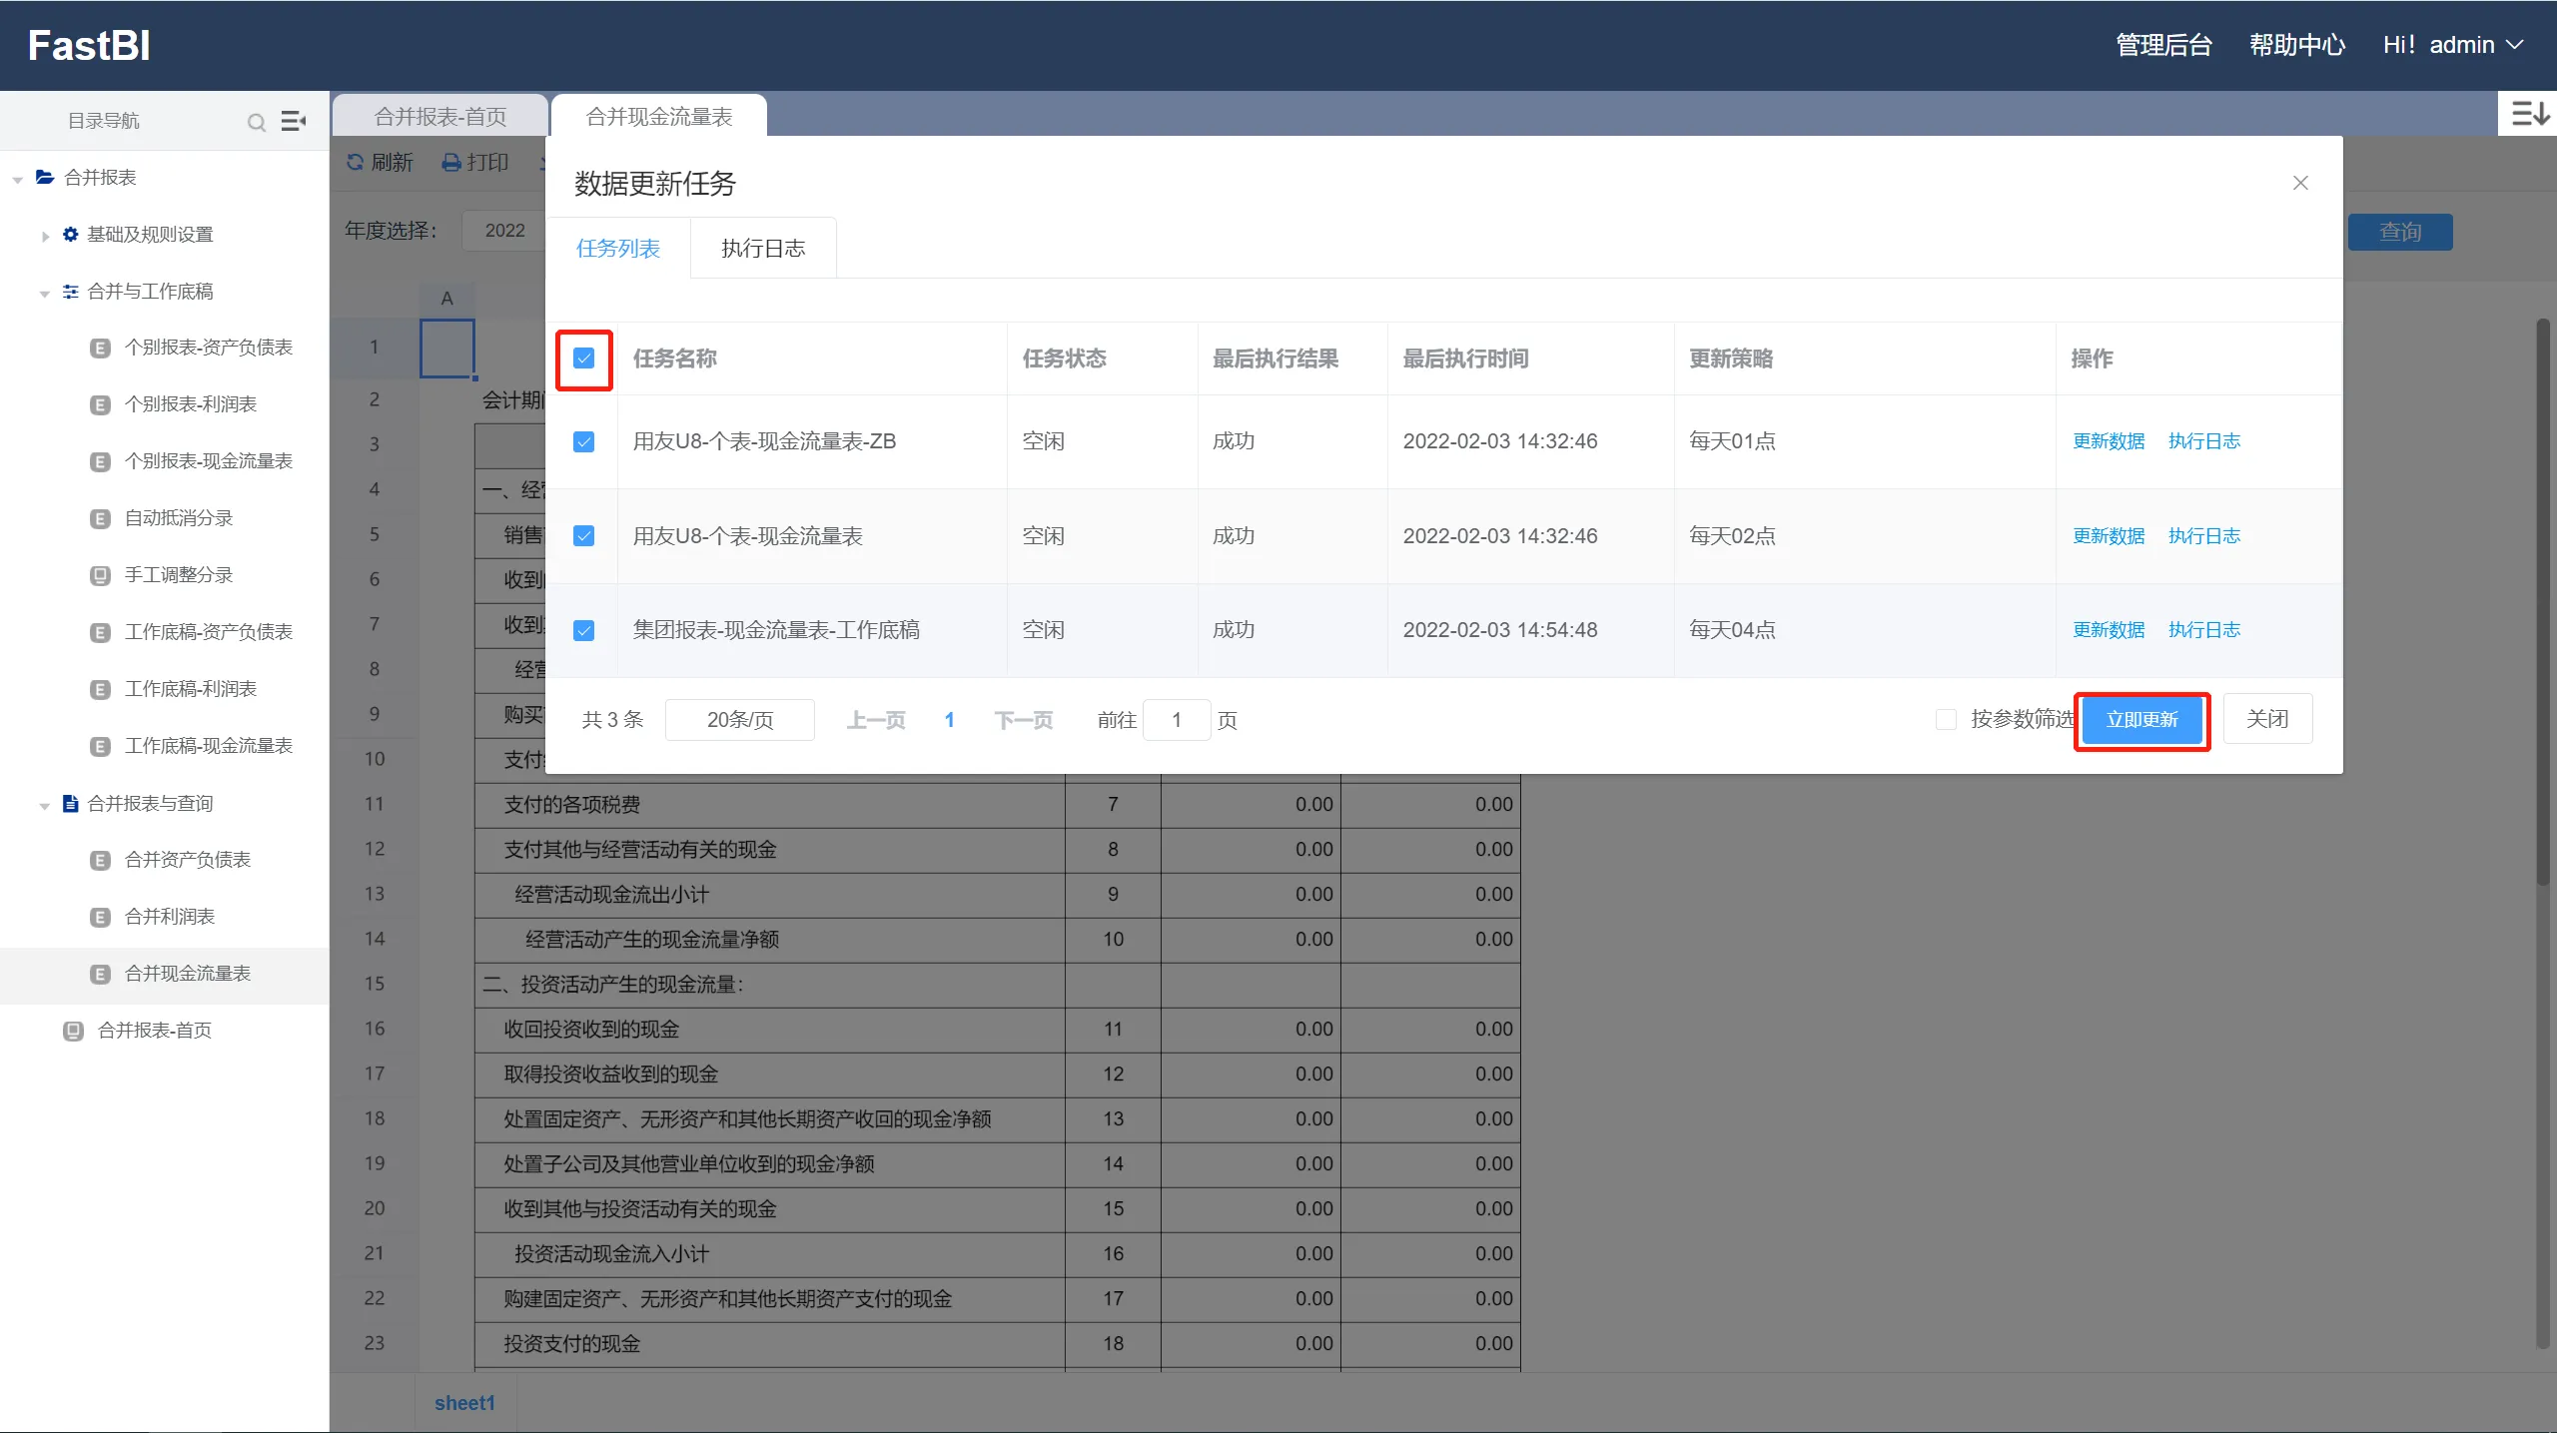2557x1433 pixels.
Task: Click the E icon of 工作底稿-利润表
Action: click(100, 689)
